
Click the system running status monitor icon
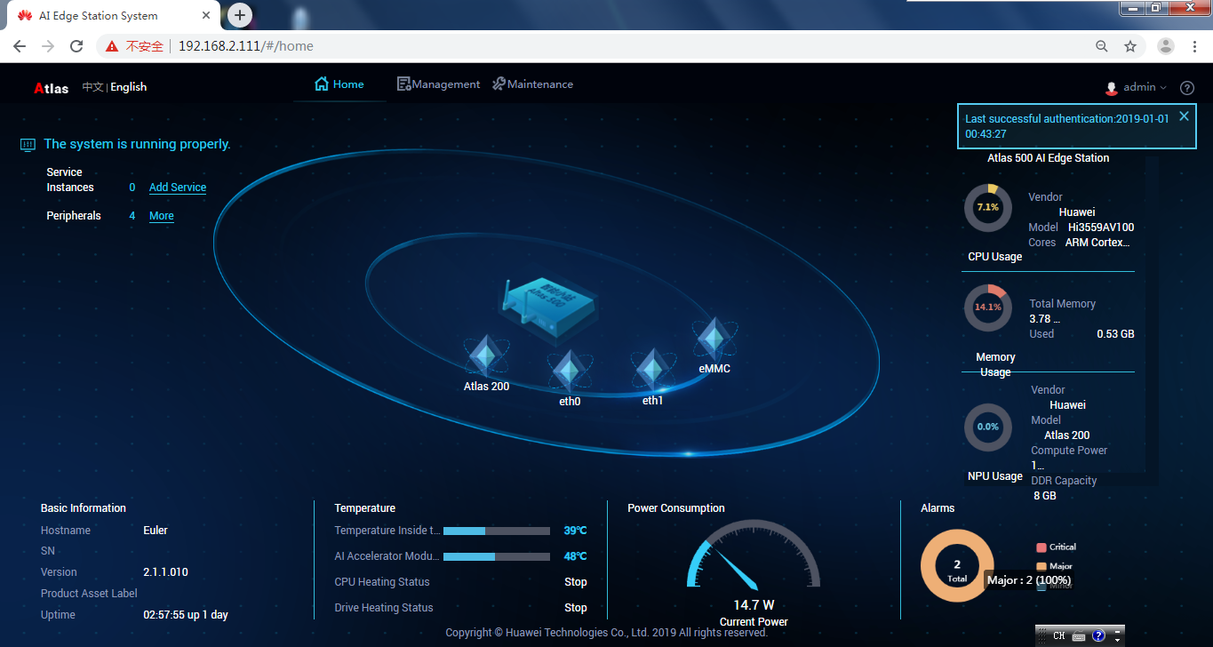pos(28,145)
